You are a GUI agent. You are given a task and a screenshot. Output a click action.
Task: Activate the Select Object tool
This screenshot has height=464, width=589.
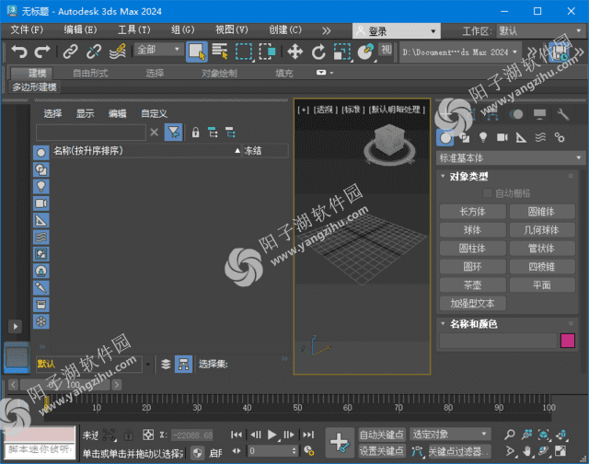click(x=196, y=52)
